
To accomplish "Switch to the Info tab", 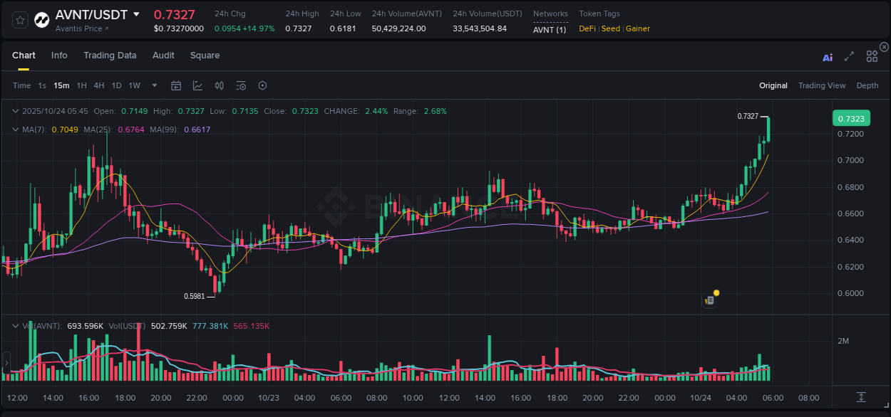I will click(59, 55).
